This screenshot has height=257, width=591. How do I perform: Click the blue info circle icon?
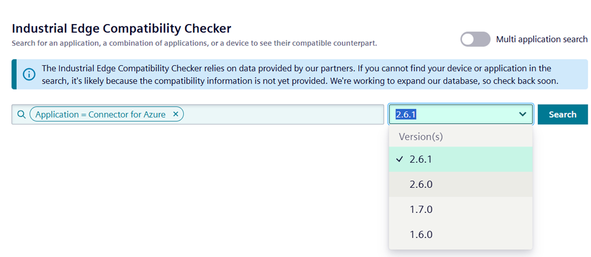29,74
